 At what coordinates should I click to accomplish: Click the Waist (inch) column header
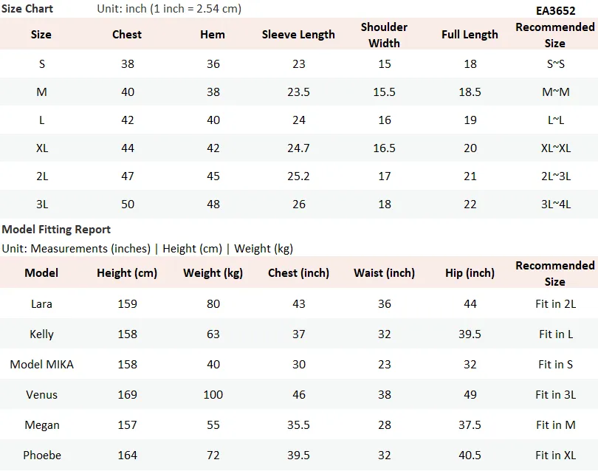(384, 273)
